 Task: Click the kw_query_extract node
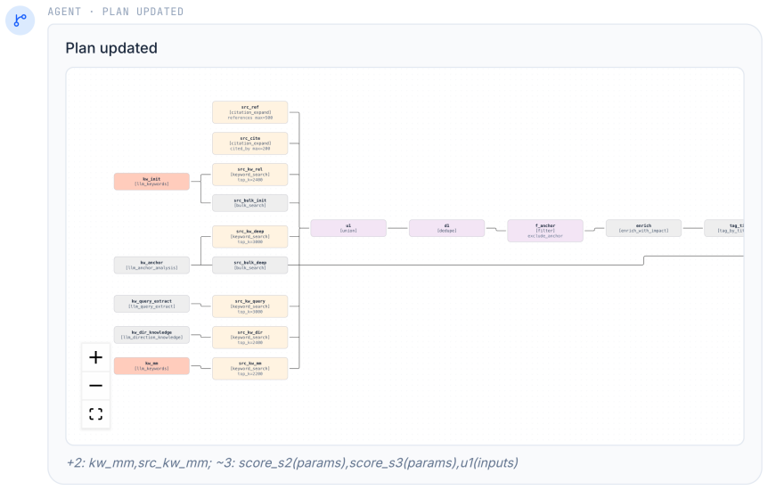151,304
